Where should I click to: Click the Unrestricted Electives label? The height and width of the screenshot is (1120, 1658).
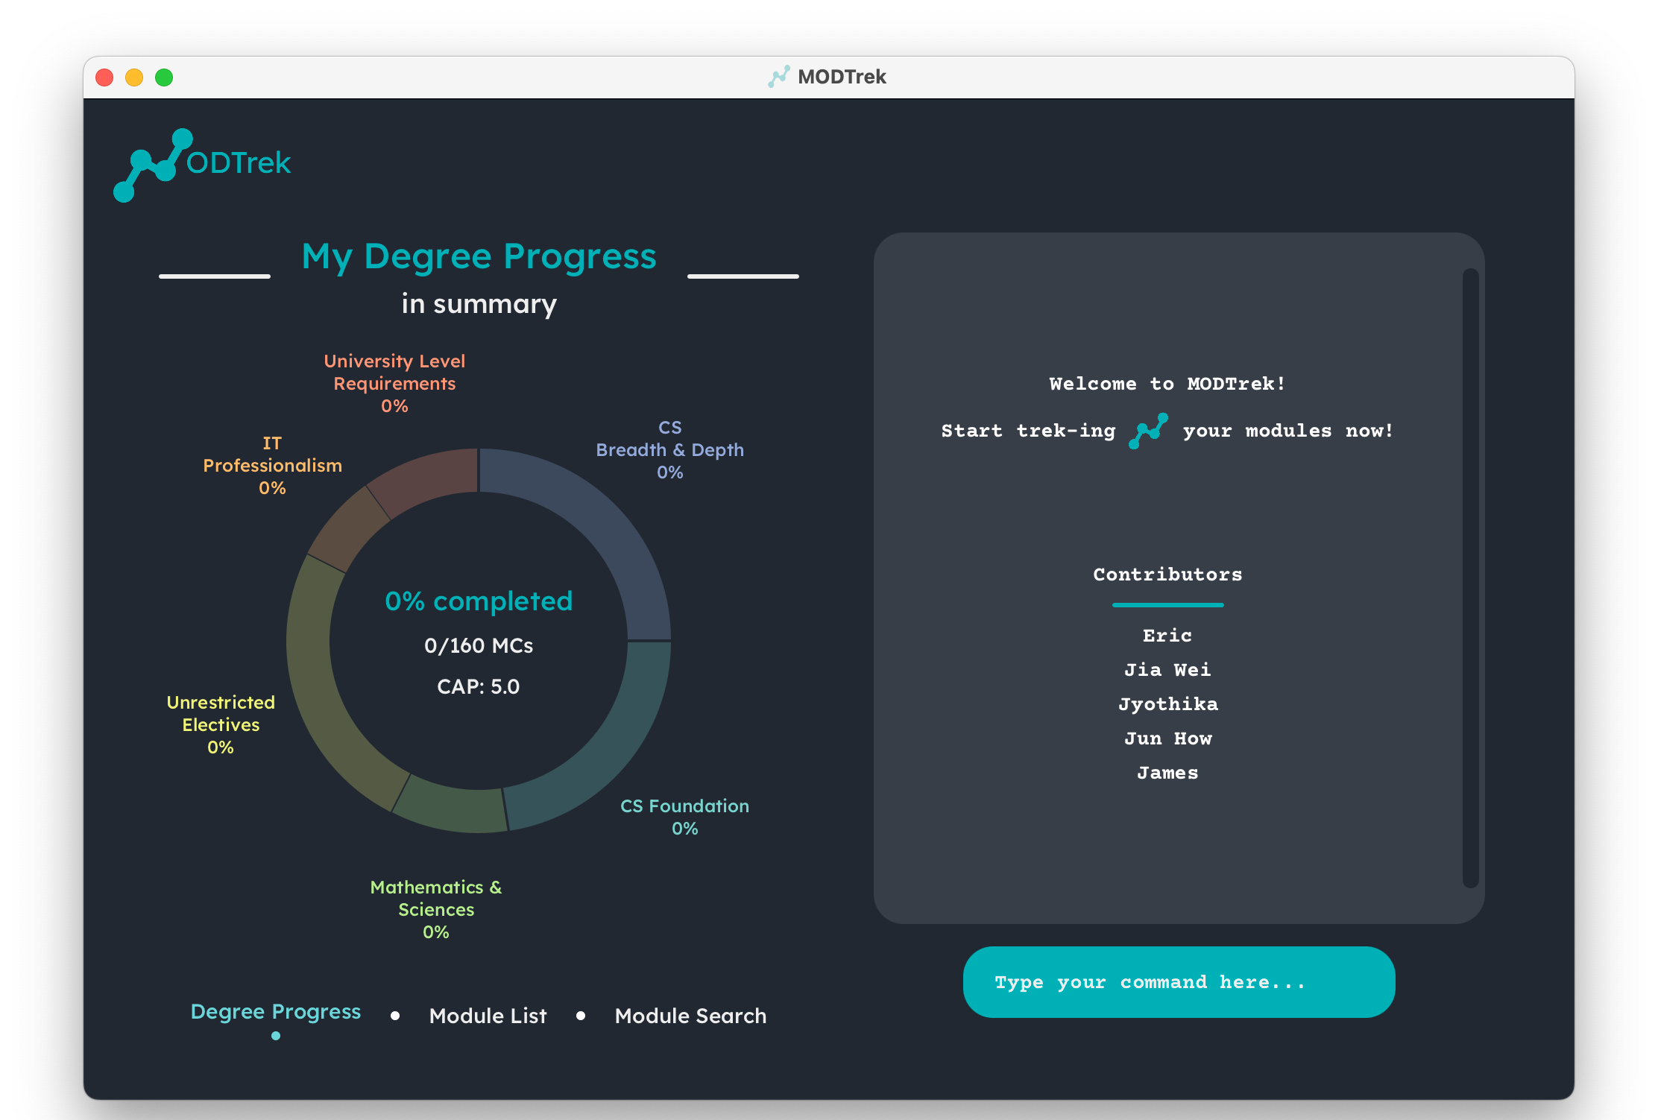221,724
